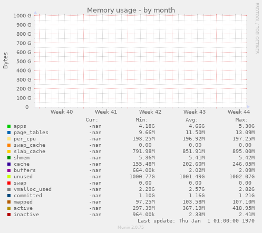The image size is (262, 233).
Task: Click the committed avg value 1.16G
Action: (x=197, y=196)
